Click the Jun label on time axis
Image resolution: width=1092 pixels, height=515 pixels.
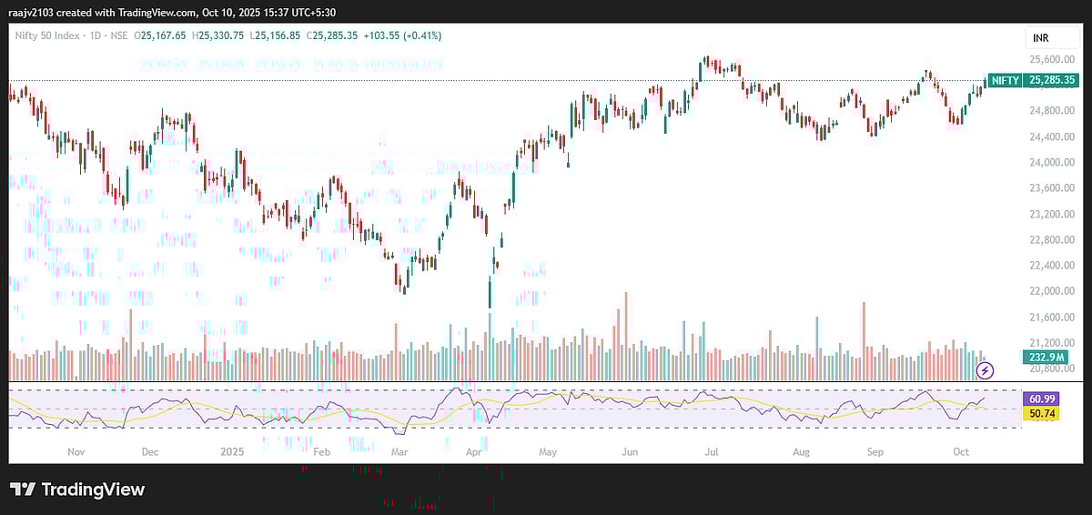pos(630,451)
